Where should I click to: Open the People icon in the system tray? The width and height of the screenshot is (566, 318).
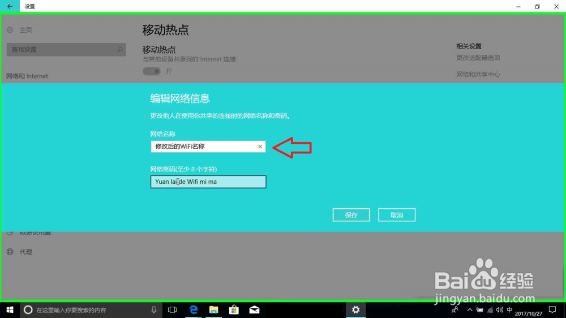coord(455,310)
